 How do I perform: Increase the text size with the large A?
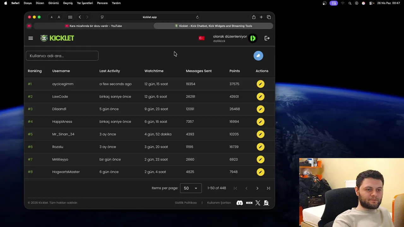pos(59,17)
